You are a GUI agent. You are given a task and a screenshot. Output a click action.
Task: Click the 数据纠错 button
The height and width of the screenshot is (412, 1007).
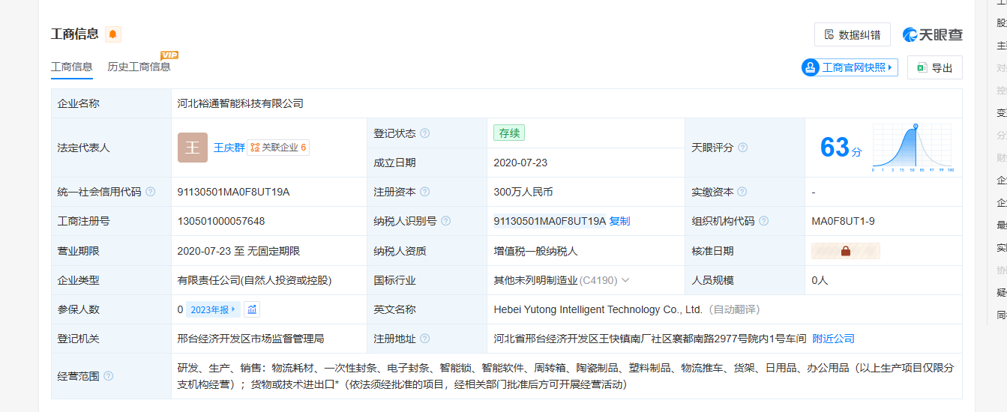click(853, 34)
